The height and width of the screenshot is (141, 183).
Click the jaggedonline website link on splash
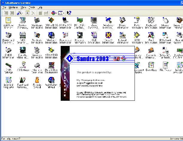point(91,80)
